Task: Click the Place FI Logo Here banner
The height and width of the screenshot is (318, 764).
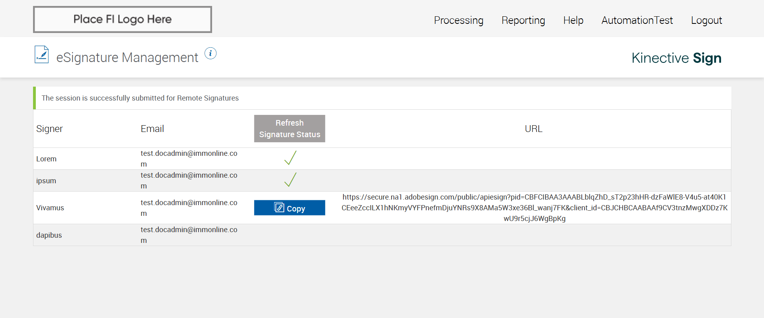Action: tap(123, 19)
